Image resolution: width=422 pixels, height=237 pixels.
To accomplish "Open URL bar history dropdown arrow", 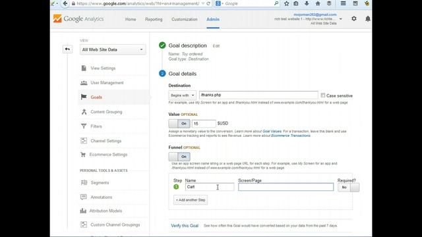I will 203,3.
